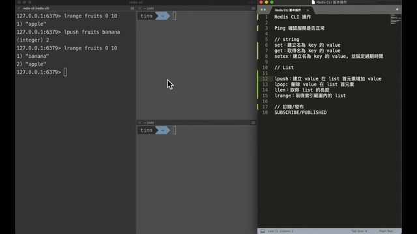Open the tab list dropdown arrow in Sublime
The width and height of the screenshot is (417, 234).
point(397,10)
